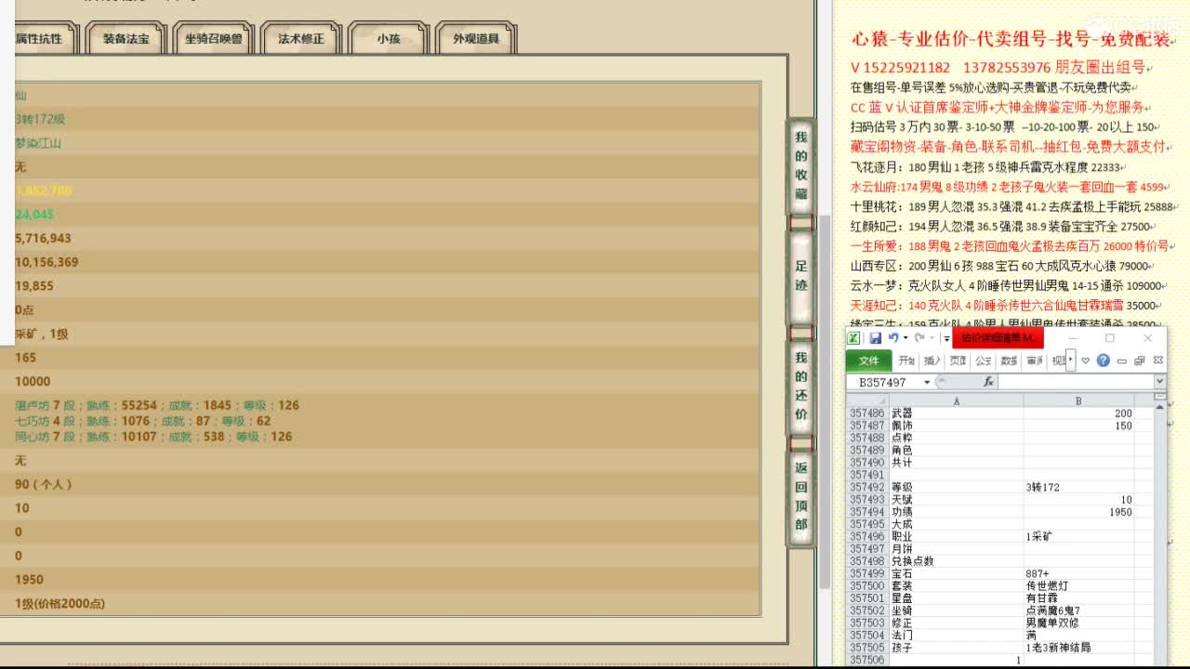
Task: Open Excel Help via the question mark icon
Action: (1104, 361)
